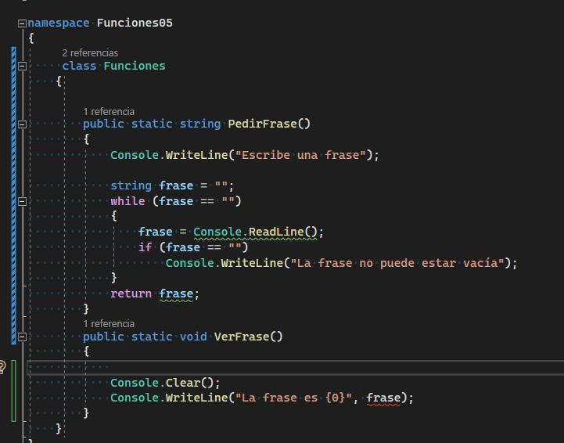Collapse the class Funciones block

pyautogui.click(x=22, y=67)
